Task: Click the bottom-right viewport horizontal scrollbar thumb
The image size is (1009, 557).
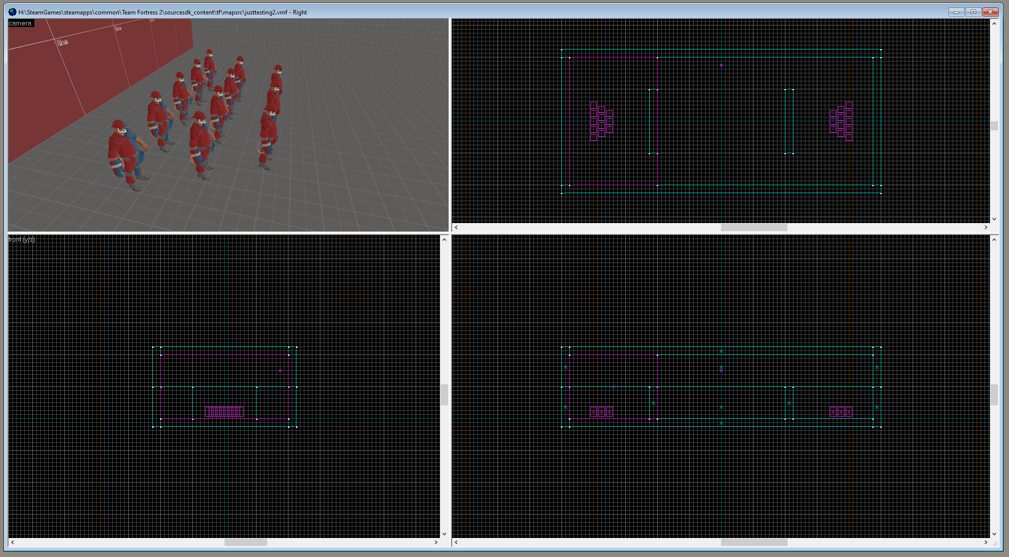Action: coord(754,542)
